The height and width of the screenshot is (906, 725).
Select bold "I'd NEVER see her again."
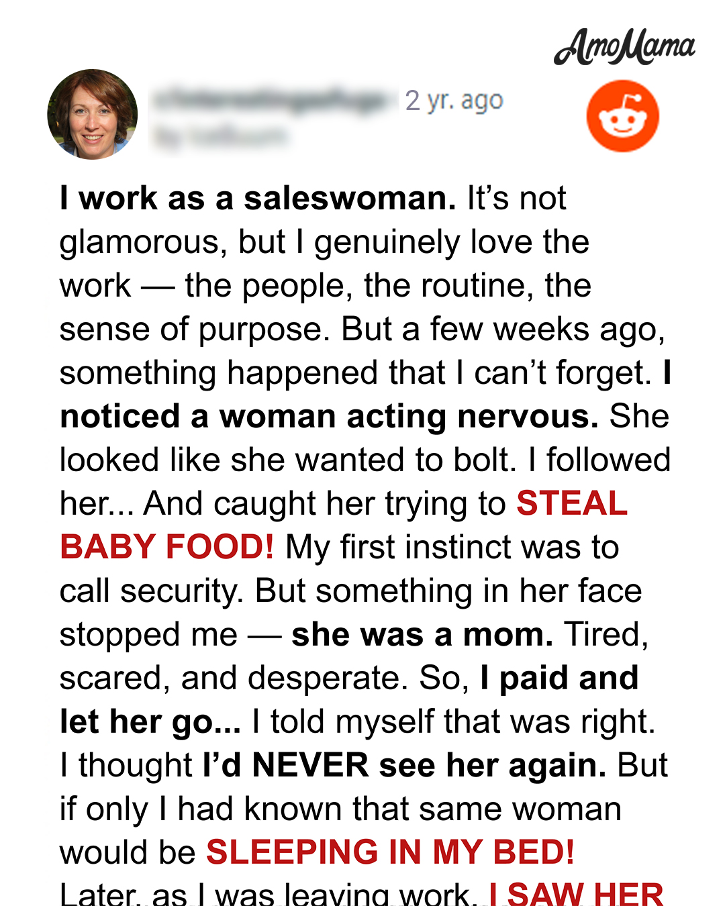click(x=405, y=766)
